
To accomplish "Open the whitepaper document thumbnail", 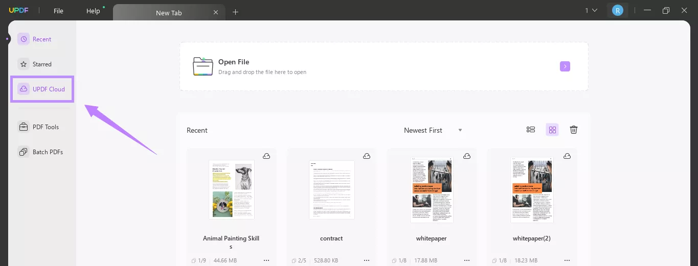I will tap(432, 189).
